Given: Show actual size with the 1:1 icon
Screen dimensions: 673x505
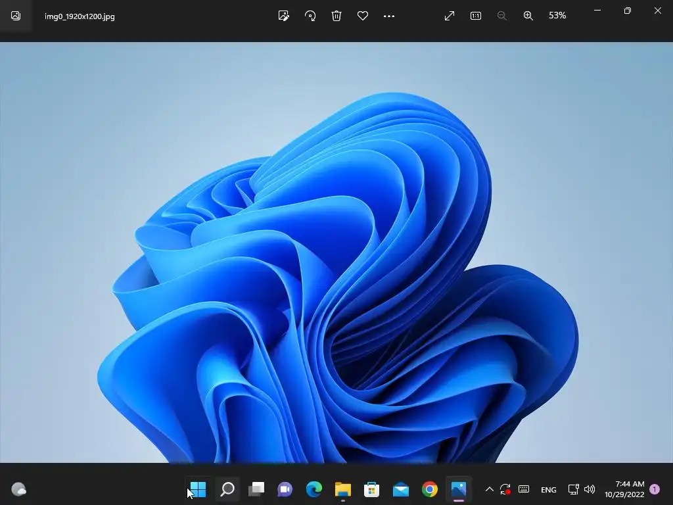Looking at the screenshot, I should tap(476, 16).
